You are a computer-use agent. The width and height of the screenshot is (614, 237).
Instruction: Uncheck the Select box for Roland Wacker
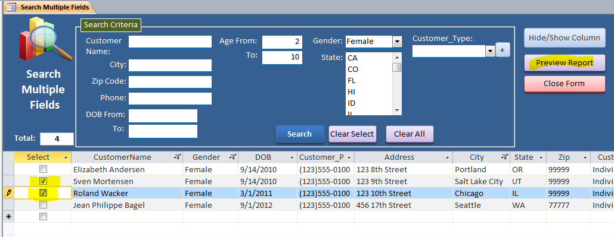click(43, 193)
